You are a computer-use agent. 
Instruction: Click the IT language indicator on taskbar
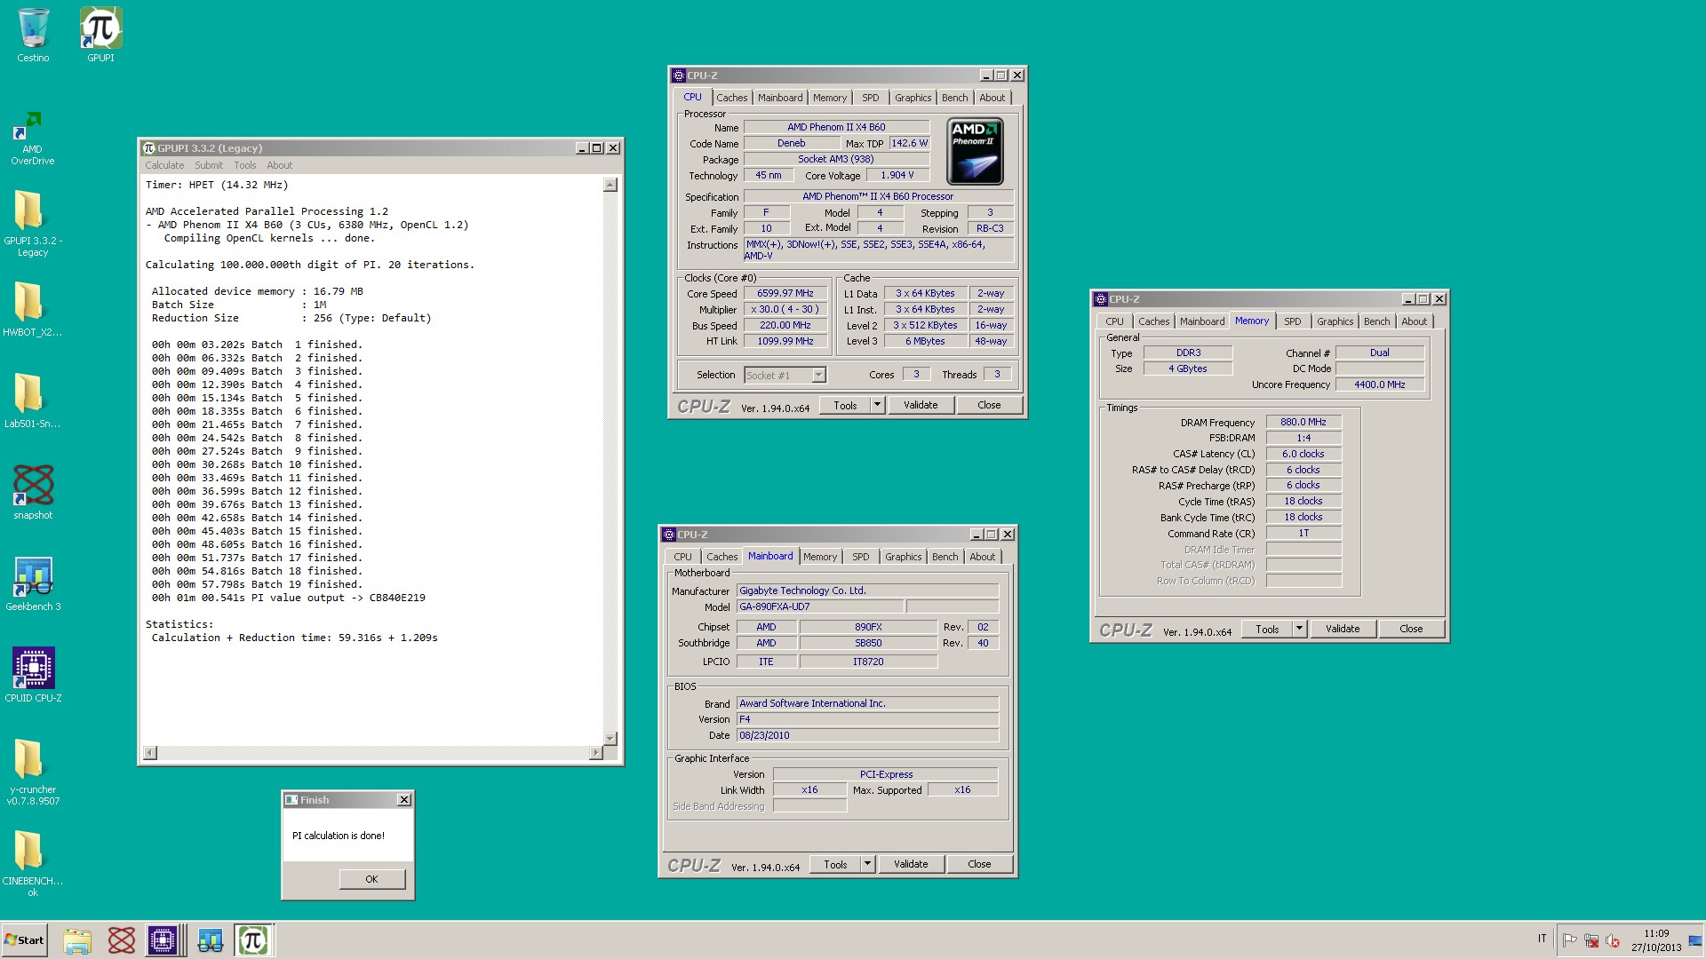(1543, 939)
